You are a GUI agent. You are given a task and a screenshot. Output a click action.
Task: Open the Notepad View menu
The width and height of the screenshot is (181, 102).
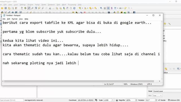[21, 19]
